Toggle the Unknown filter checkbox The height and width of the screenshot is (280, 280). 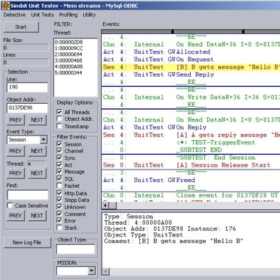pyautogui.click(x=60, y=207)
